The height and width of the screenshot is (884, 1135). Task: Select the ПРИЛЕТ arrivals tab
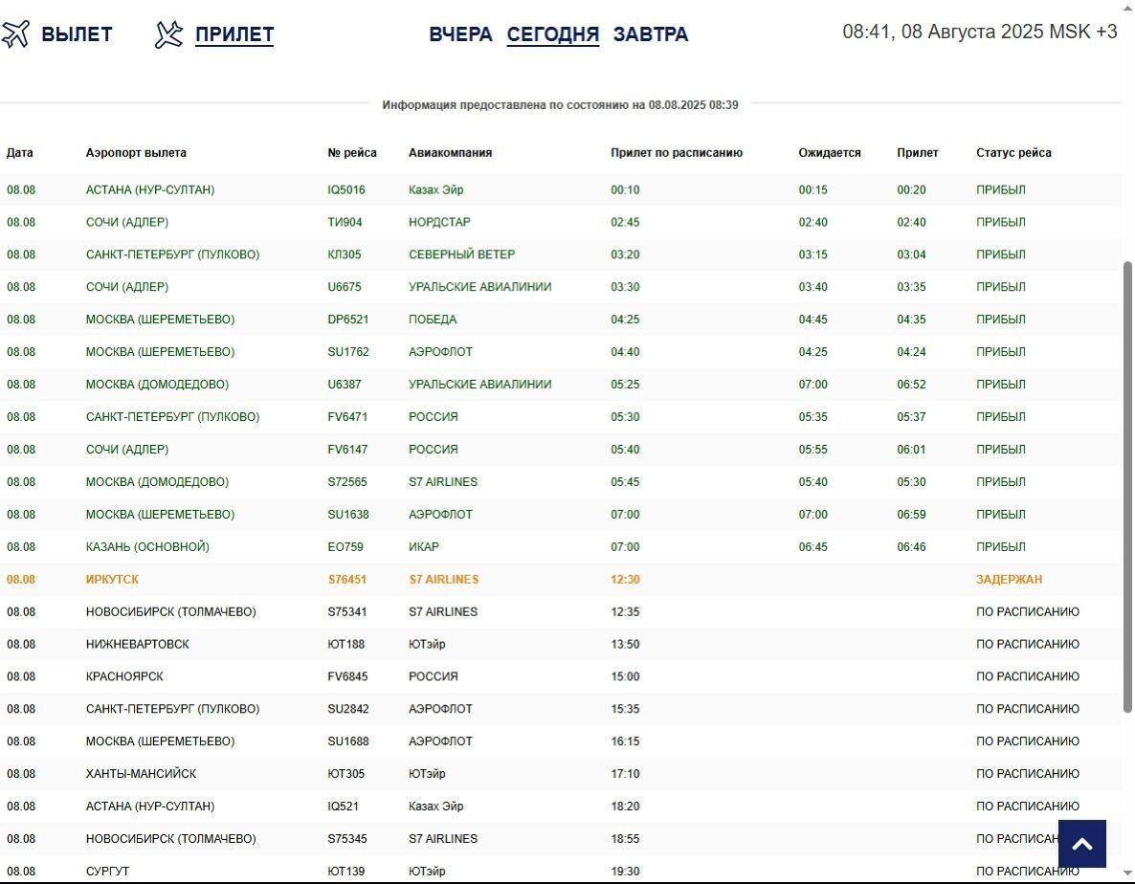[234, 34]
